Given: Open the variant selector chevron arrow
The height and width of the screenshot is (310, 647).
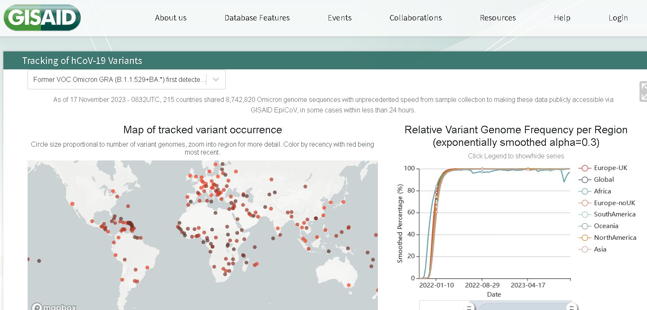Looking at the screenshot, I should (x=216, y=79).
